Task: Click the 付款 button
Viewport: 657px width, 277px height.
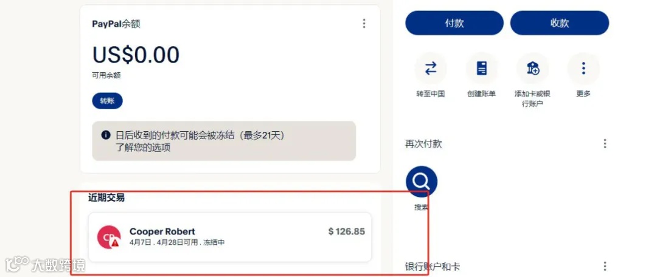Action: point(454,23)
